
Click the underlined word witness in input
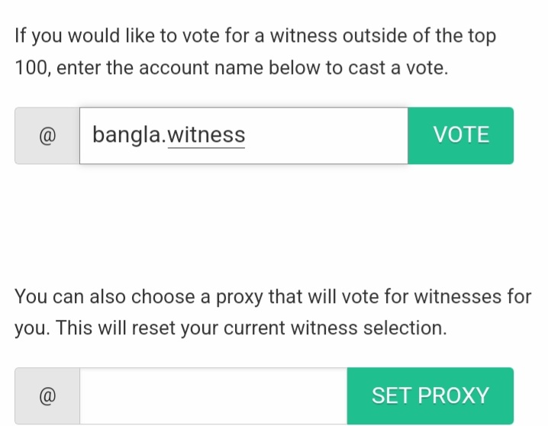[x=206, y=135]
